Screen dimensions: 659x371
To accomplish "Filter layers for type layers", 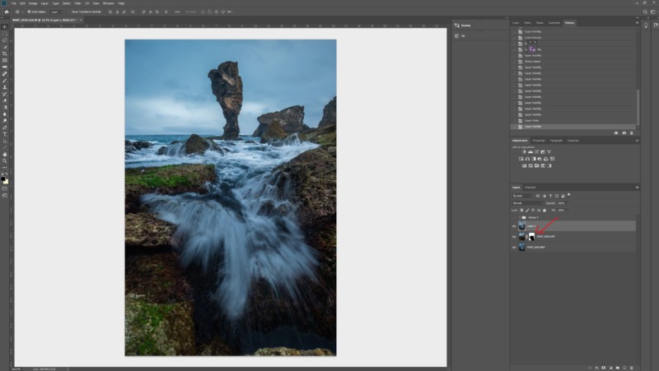I will (x=550, y=196).
